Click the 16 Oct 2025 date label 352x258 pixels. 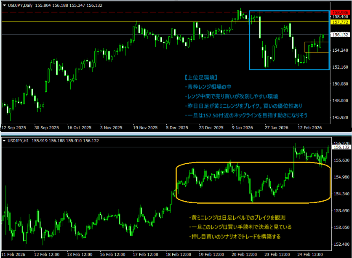click(x=79, y=128)
